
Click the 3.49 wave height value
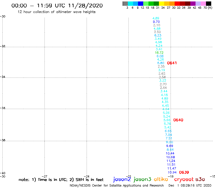[158, 39]
